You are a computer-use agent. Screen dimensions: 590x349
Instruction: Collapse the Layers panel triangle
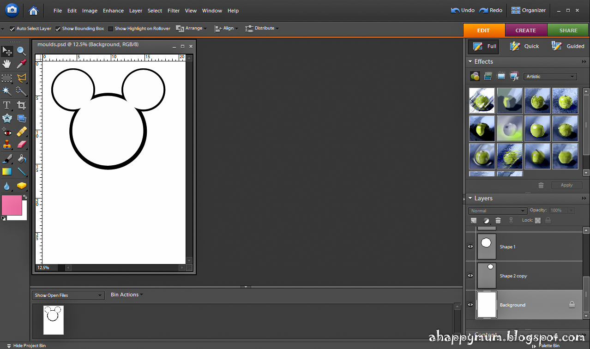tap(470, 198)
